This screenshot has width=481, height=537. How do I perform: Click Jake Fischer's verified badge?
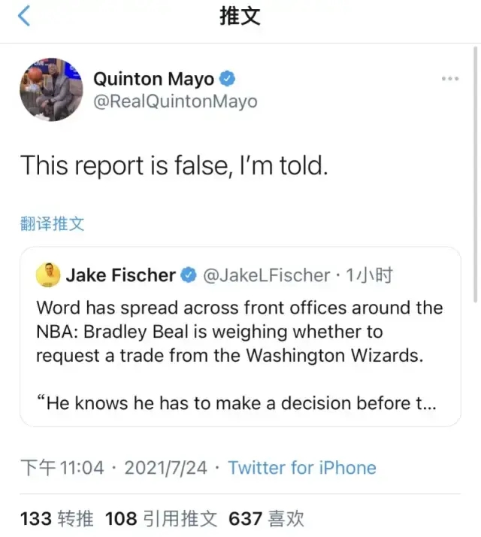pyautogui.click(x=188, y=276)
